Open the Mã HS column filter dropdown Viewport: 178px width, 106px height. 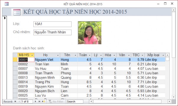tap(32, 55)
